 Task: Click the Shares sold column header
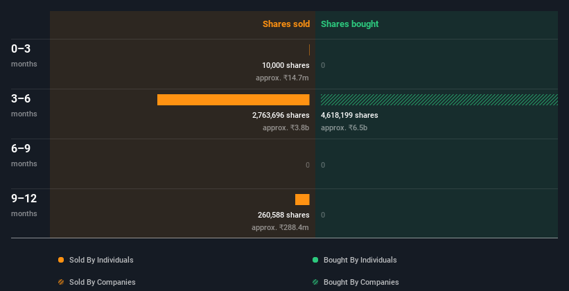tap(286, 24)
